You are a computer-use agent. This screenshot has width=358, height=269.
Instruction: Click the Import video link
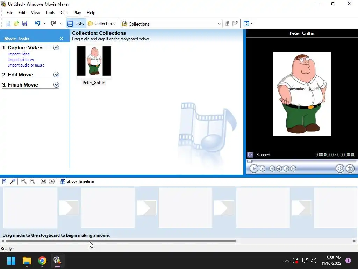tap(19, 54)
